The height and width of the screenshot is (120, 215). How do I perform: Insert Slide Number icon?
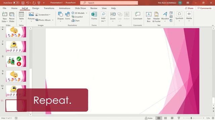[x=171, y=17]
